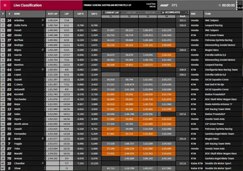Click the pit indicator P on Canet's row

[43, 70]
